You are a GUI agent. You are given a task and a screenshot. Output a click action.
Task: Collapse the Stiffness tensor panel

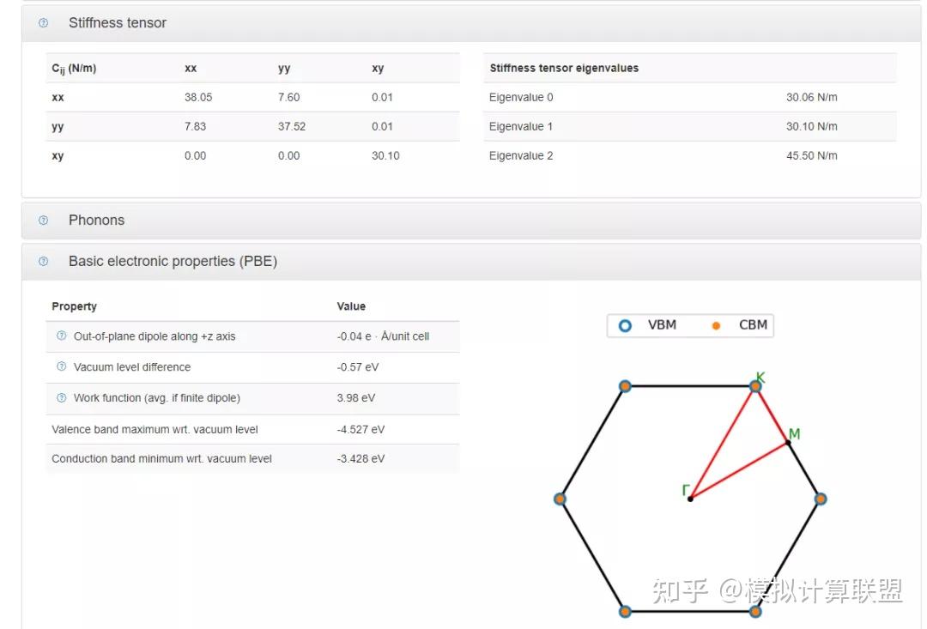(118, 23)
